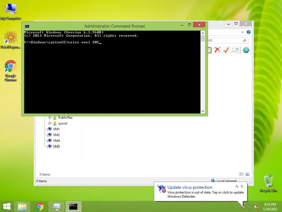Select VM2 in the network tree
Image resolution: width=282 pixels, height=212 pixels.
56,135
